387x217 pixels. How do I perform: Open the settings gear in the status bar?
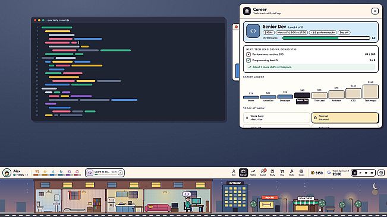[381, 173]
